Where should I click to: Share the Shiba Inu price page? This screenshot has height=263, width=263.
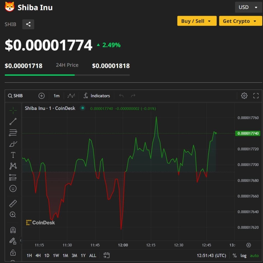[x=28, y=24]
